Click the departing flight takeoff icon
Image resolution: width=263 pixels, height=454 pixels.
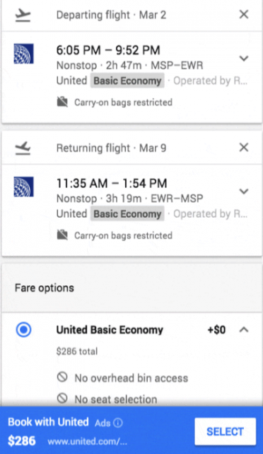click(23, 15)
